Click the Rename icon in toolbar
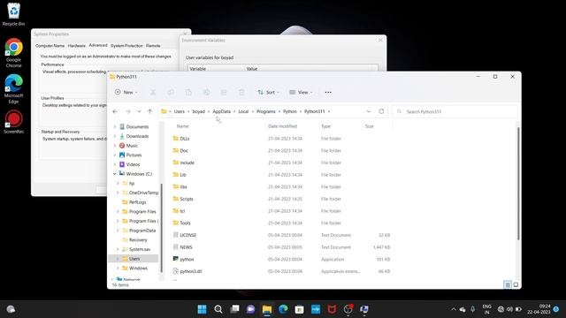This screenshot has width=566, height=318. pyautogui.click(x=206, y=92)
